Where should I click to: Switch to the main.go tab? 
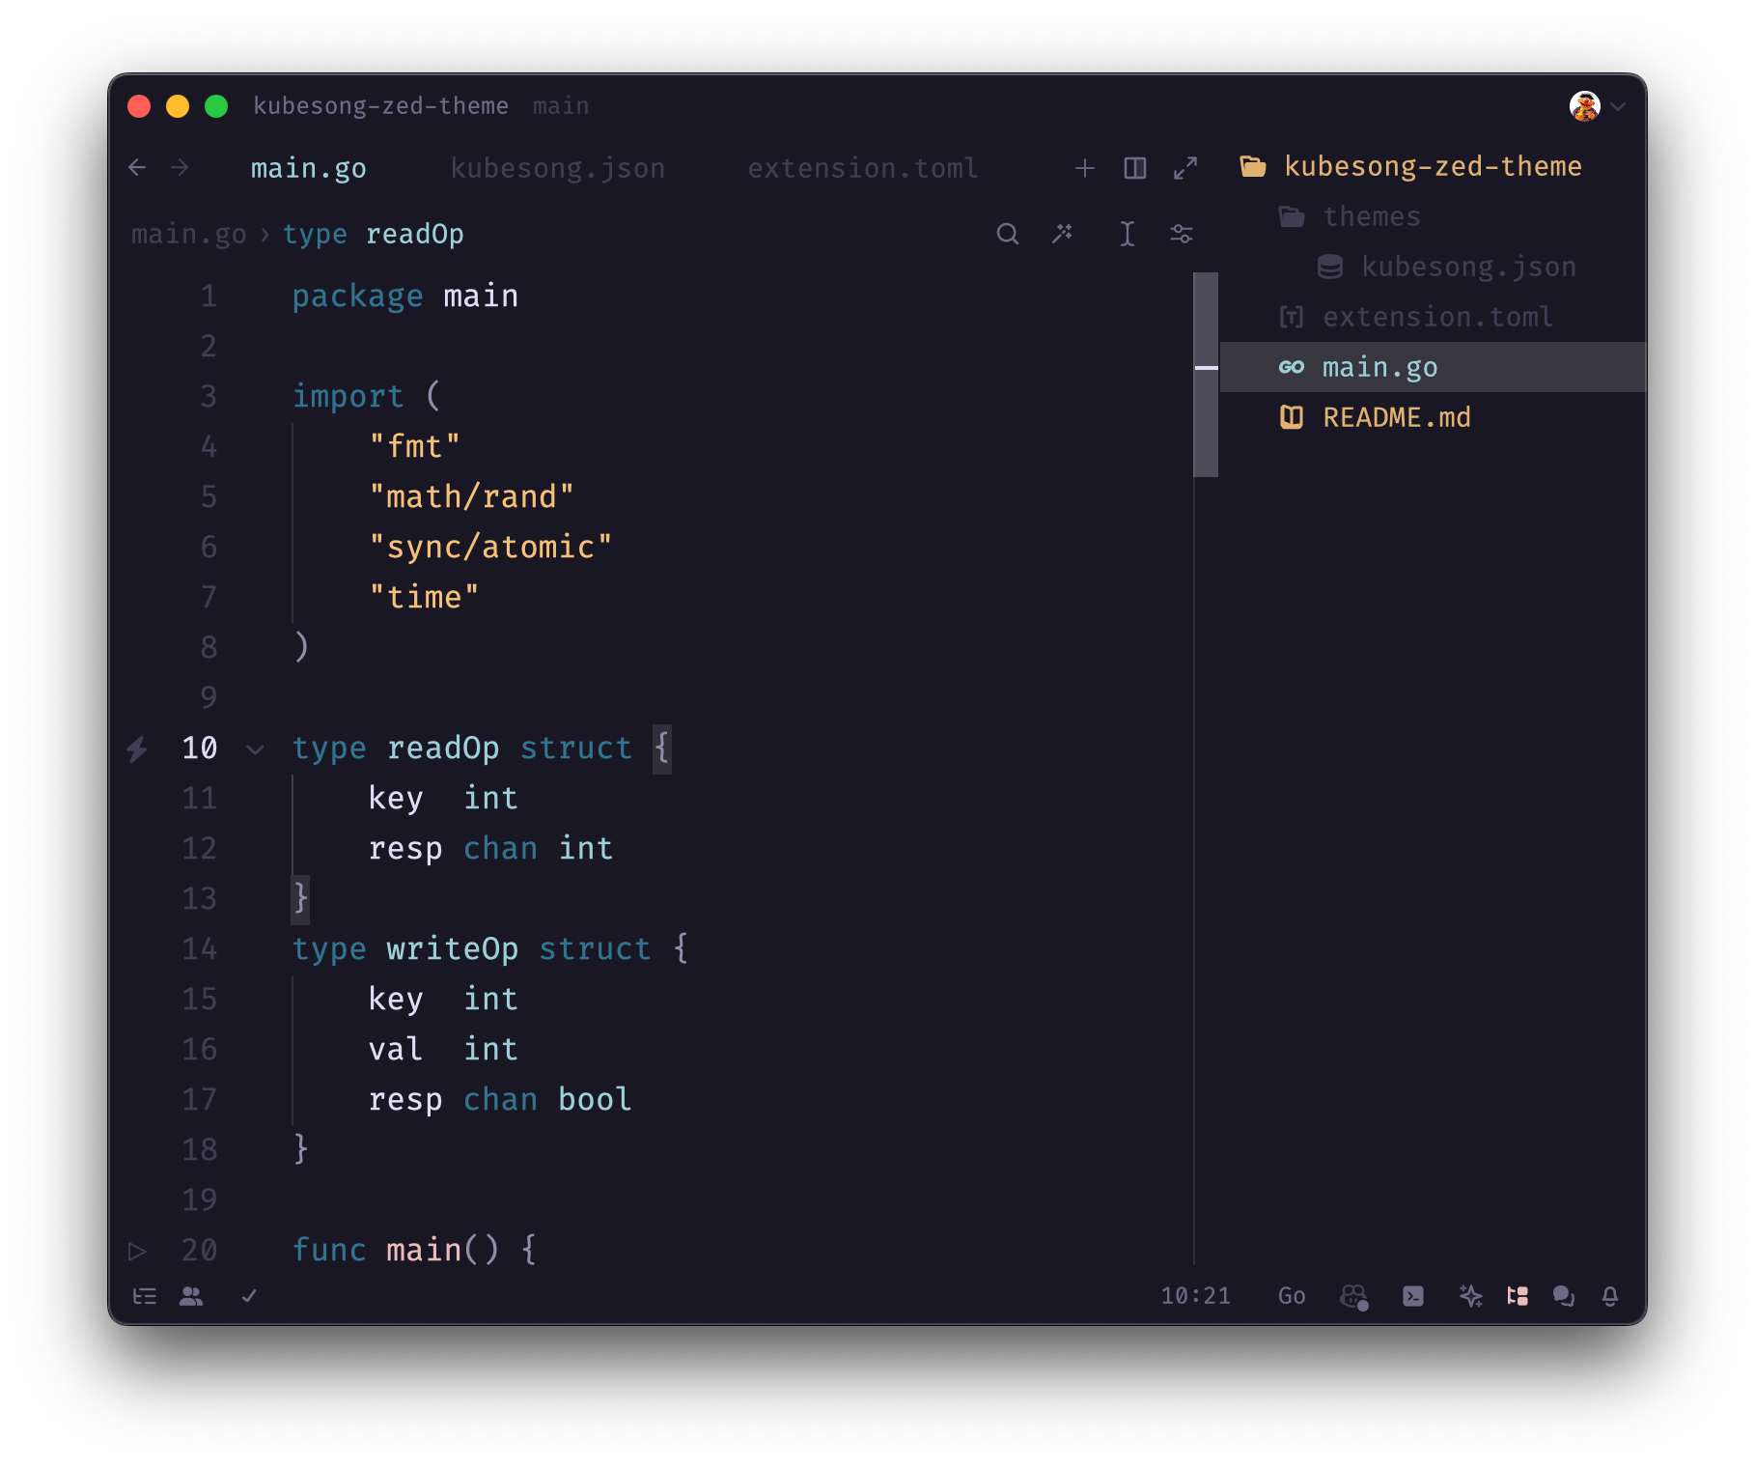tap(309, 168)
